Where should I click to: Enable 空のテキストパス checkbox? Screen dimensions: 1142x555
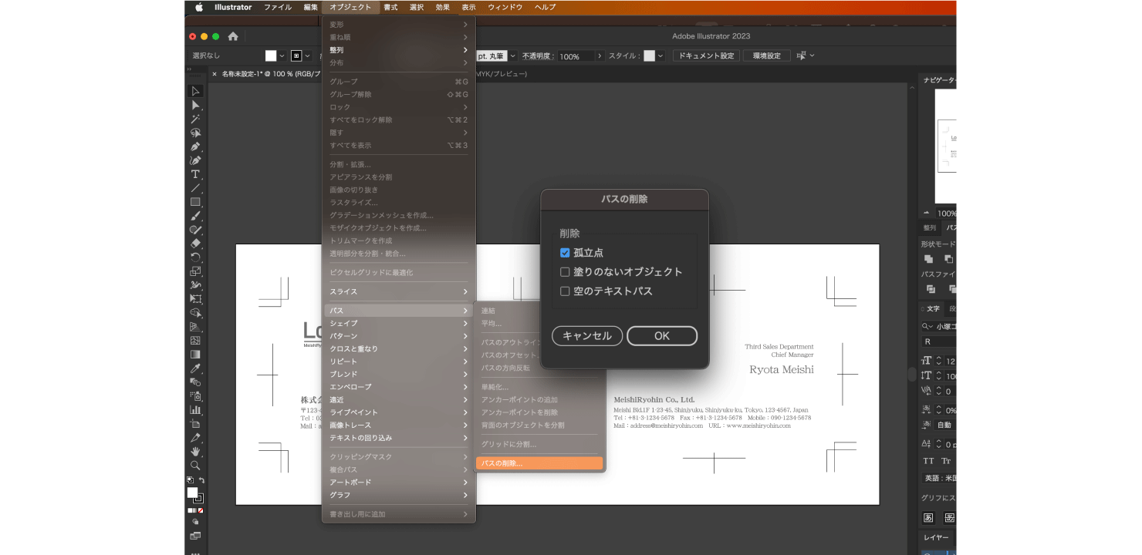click(x=565, y=291)
